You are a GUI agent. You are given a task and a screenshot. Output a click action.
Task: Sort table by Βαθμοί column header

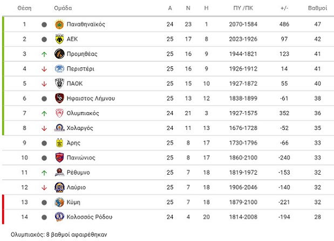point(317,8)
